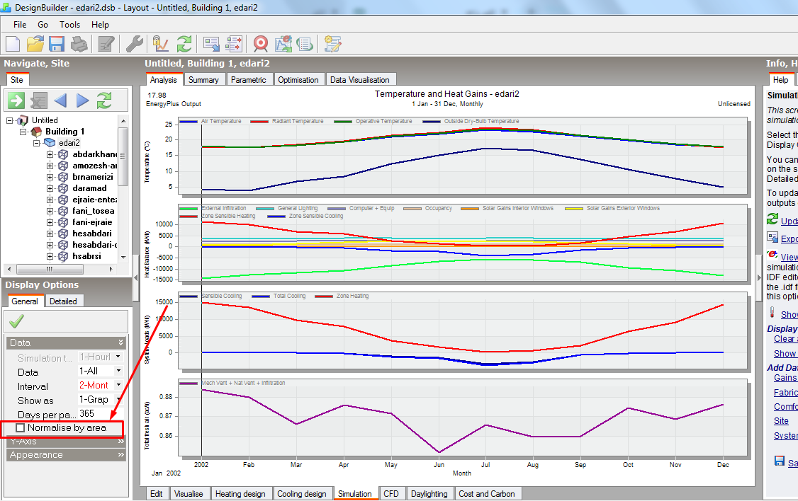Screen dimensions: 798x501
Task: Open the Show as dropdown
Action: [x=118, y=399]
